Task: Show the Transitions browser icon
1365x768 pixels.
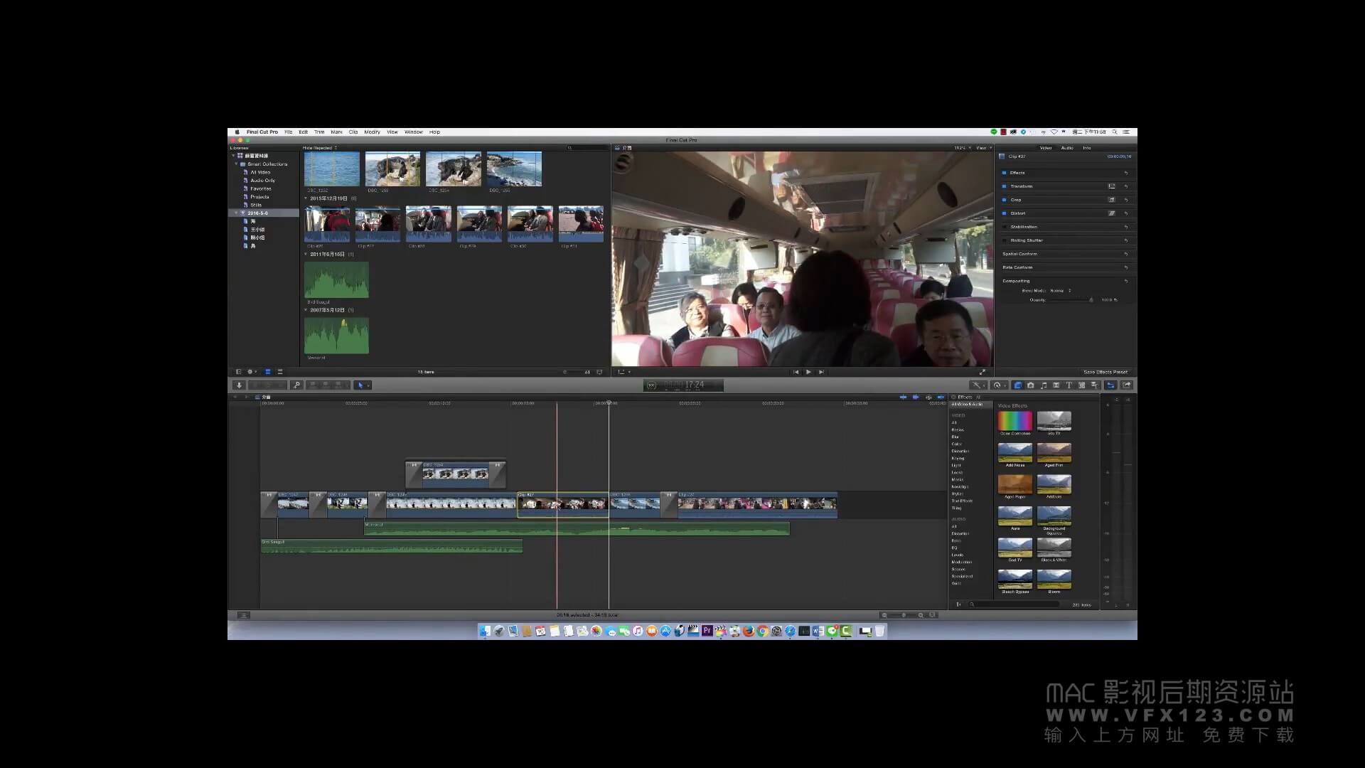Action: click(1056, 385)
